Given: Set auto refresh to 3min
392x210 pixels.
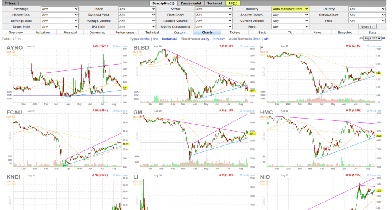Looking at the screenshot, I should pos(256,39).
